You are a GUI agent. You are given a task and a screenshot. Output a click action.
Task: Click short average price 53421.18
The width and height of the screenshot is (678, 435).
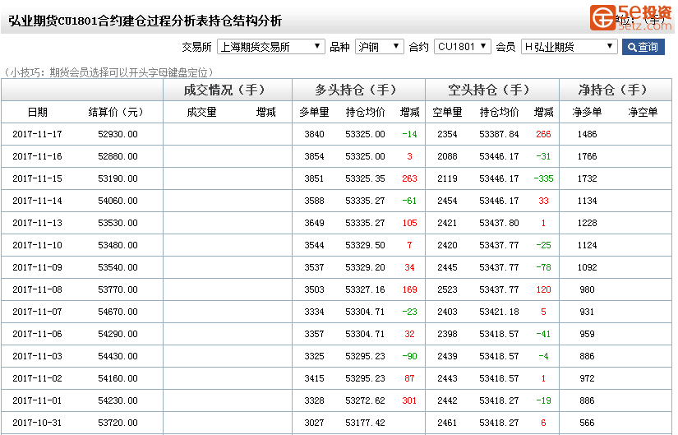(499, 312)
